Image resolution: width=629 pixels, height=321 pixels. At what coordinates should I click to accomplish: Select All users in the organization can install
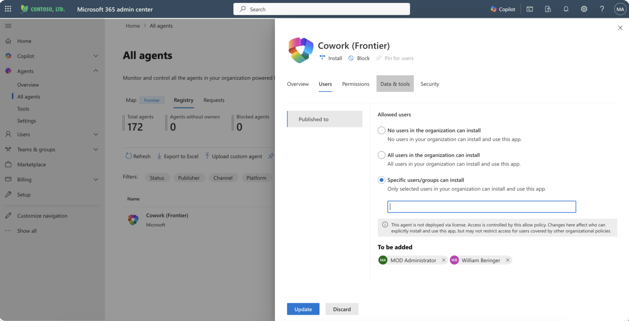[x=381, y=155]
